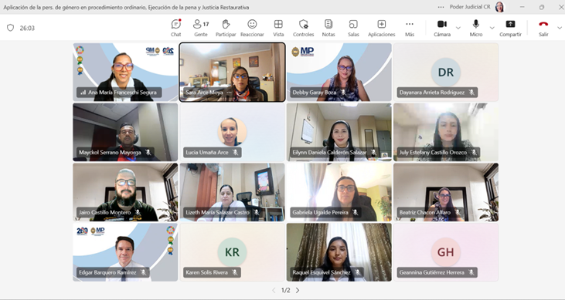The image size is (565, 300).
Task: Mute or unmute the Micro
Action: click(475, 28)
